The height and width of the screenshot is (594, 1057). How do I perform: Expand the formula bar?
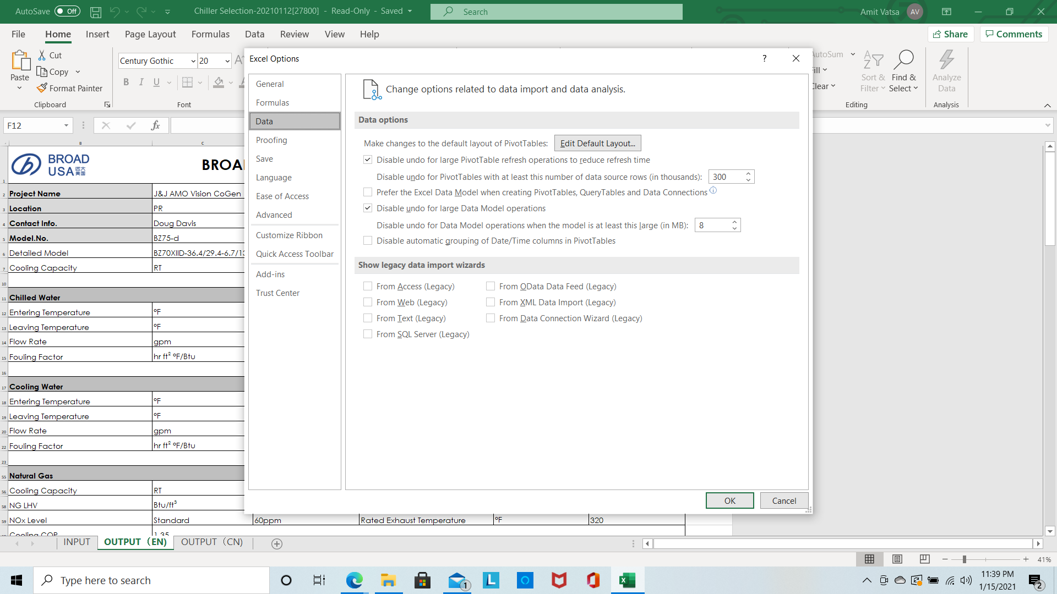pos(1047,125)
